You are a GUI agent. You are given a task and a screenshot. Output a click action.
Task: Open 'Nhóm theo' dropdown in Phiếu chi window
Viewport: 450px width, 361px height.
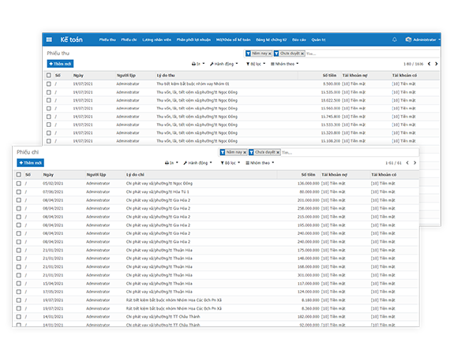(260, 162)
